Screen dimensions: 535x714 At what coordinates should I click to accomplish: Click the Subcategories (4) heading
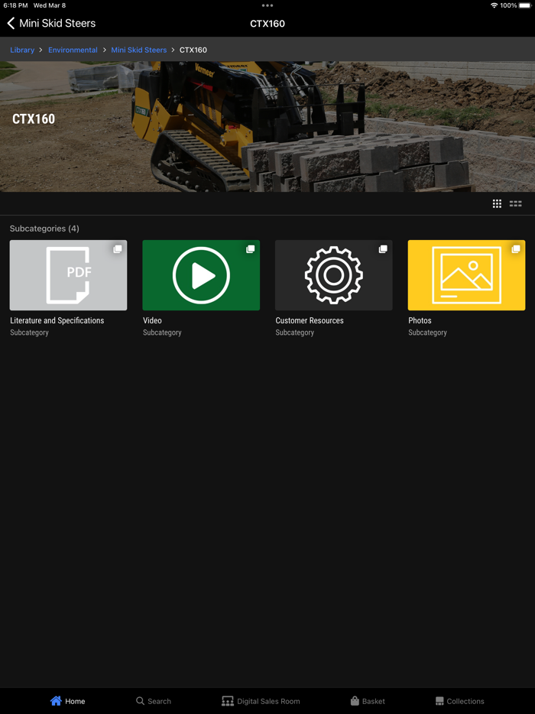tap(44, 229)
